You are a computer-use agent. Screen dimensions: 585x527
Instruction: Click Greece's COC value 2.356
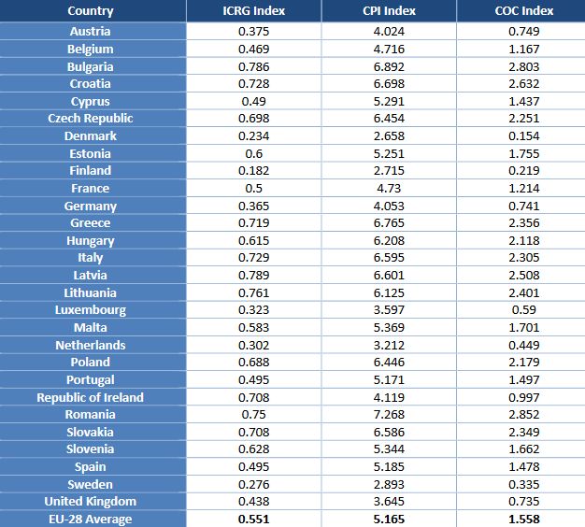[x=523, y=223]
